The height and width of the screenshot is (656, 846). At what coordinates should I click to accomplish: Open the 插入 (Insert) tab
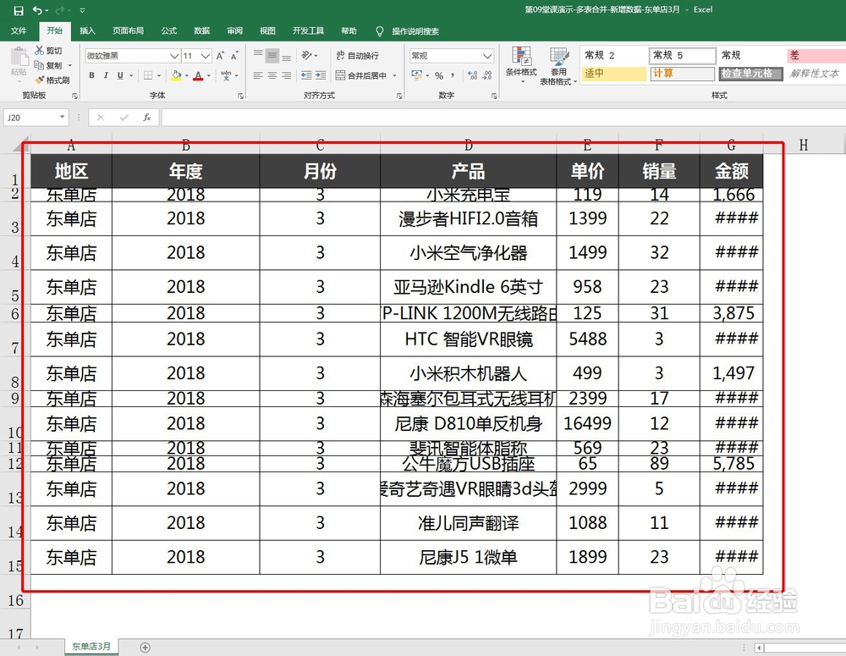coord(87,30)
